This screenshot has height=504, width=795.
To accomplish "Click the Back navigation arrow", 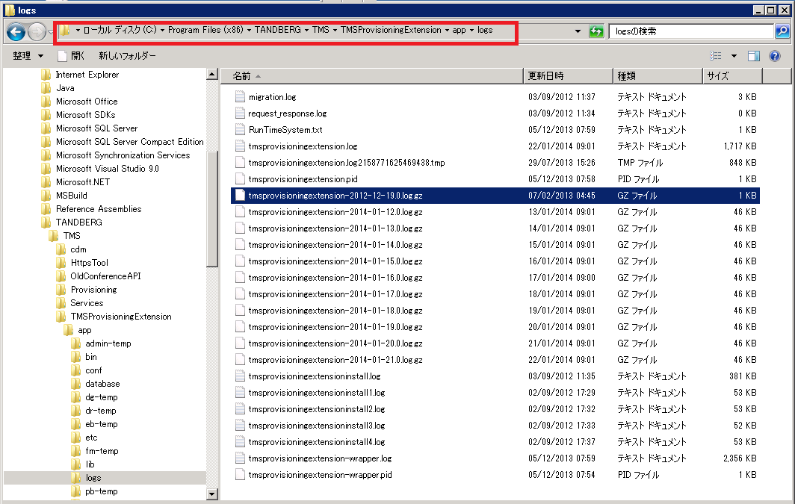I will coord(16,32).
